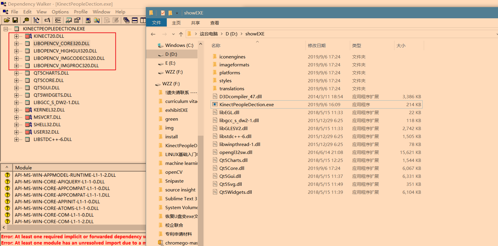Sort by 名称 column header
Viewport: 498px width, 246px height.
(216, 45)
